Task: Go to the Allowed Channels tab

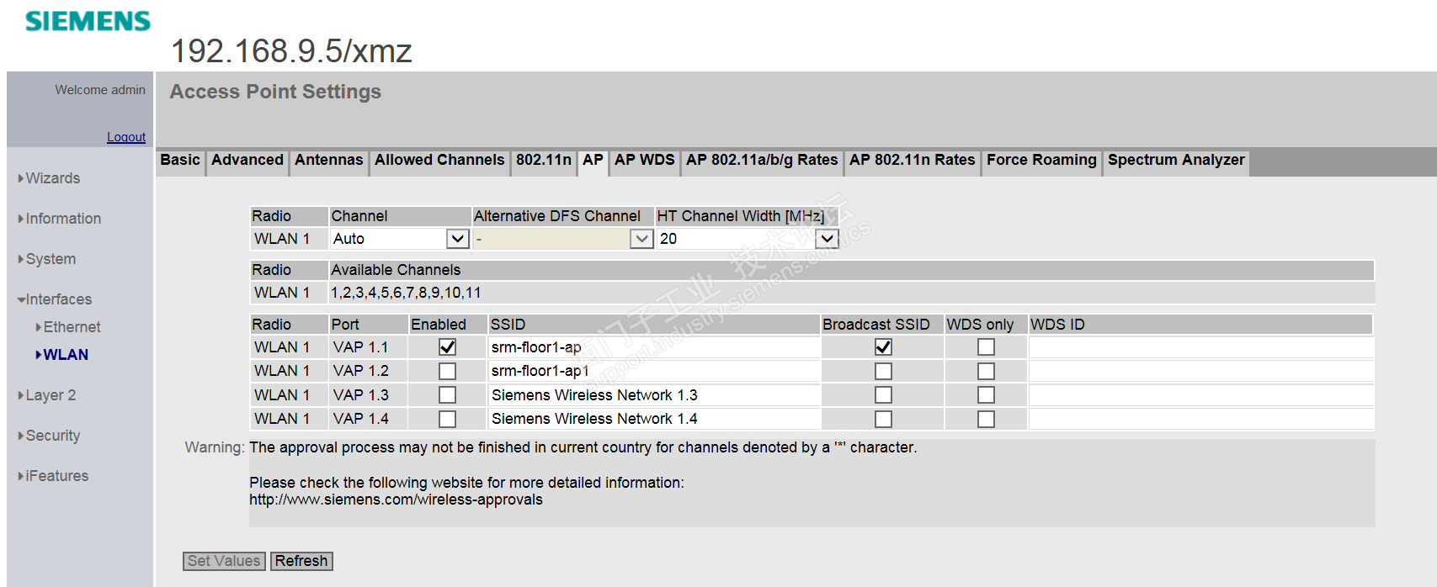Action: click(439, 160)
